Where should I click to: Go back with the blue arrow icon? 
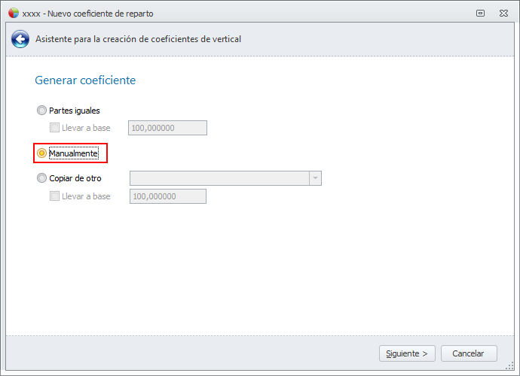pos(20,39)
